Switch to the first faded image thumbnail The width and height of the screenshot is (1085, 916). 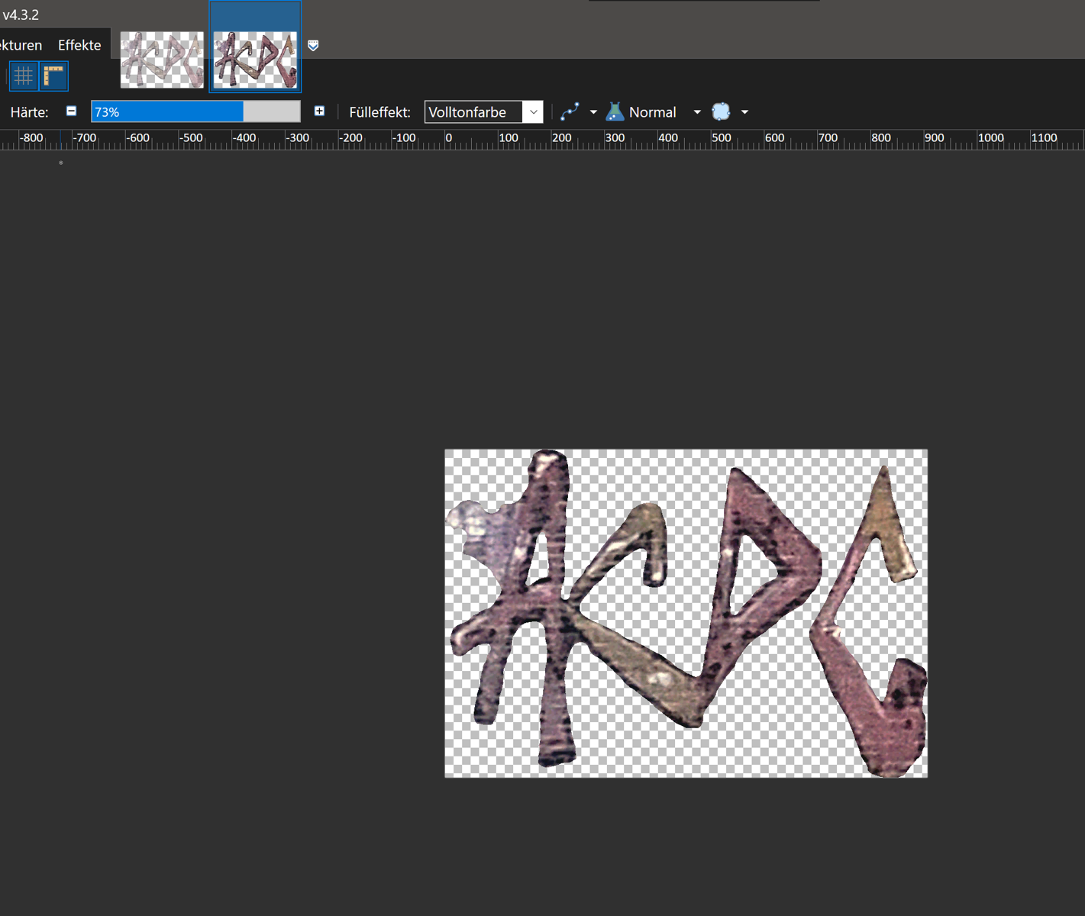click(162, 60)
